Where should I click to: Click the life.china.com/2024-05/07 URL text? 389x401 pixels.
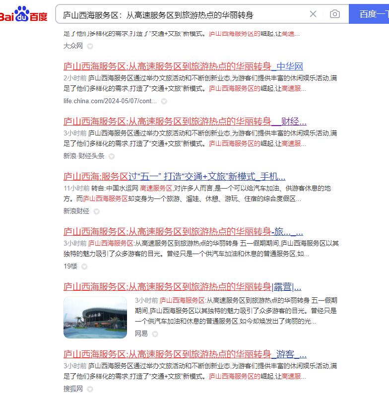pyautogui.click(x=110, y=101)
